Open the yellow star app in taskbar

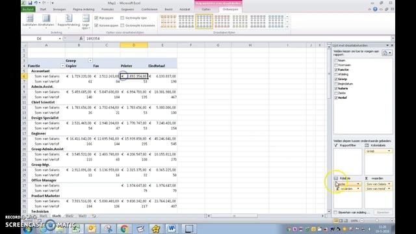point(156,228)
